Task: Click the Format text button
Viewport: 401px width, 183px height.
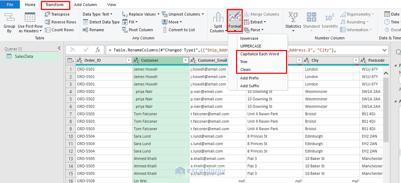Action: tap(235, 22)
